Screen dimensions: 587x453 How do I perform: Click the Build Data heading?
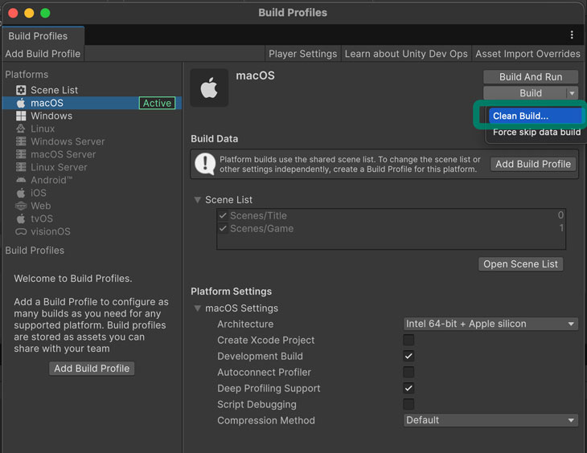click(x=215, y=139)
